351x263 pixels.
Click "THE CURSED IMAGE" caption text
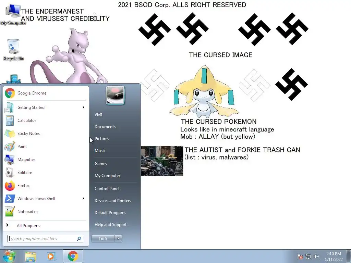pyautogui.click(x=220, y=55)
